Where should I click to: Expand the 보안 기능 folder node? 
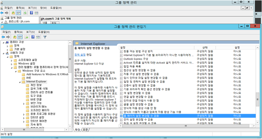(24, 104)
